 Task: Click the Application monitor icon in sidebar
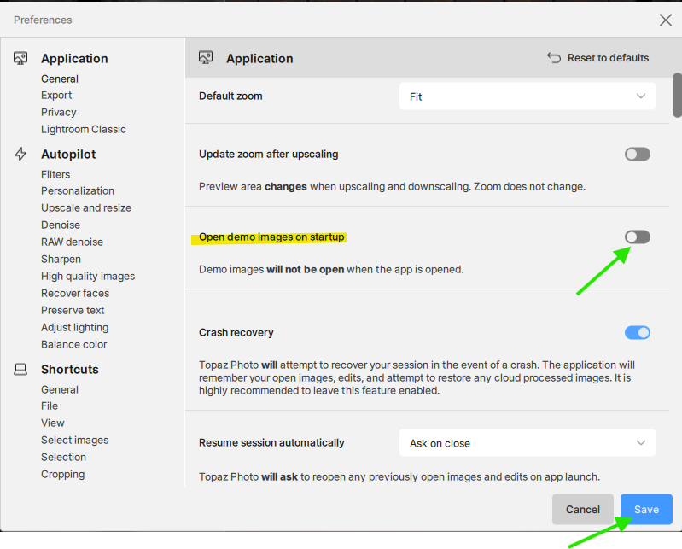(20, 58)
